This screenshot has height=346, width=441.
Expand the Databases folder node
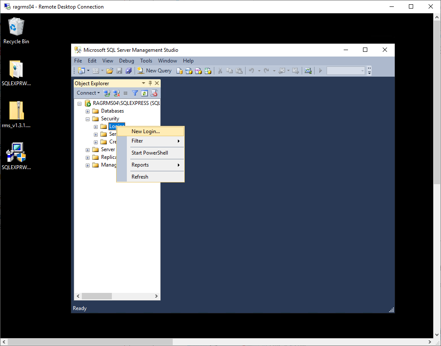click(88, 111)
